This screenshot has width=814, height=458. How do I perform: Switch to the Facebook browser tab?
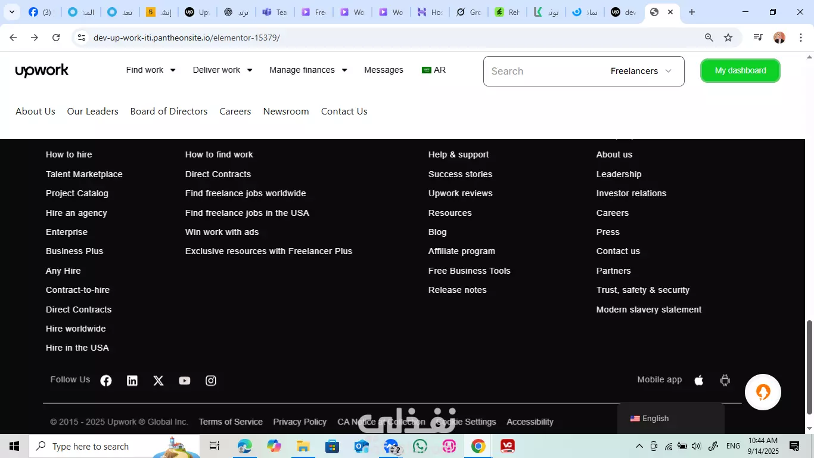pos(40,12)
